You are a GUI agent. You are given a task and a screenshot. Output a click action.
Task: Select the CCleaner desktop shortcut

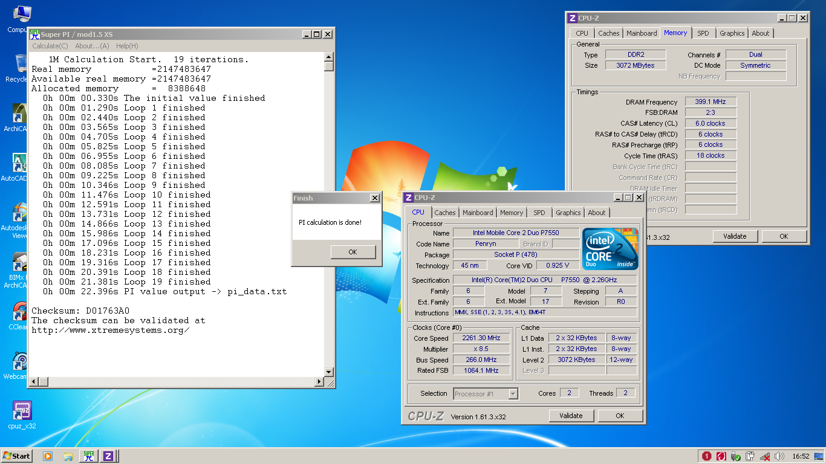click(x=18, y=316)
